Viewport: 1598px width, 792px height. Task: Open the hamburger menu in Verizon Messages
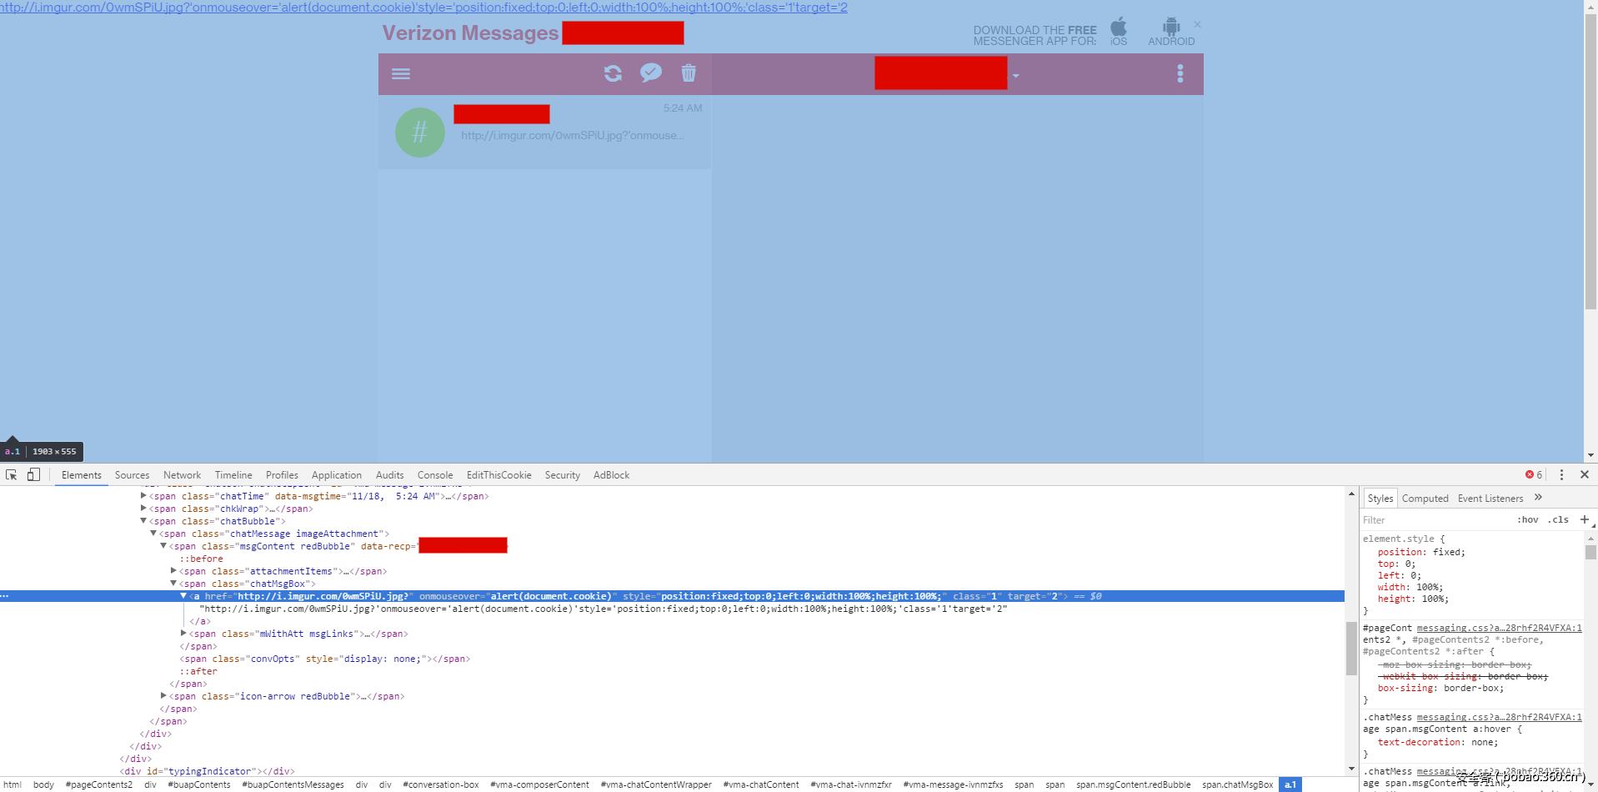[401, 73]
